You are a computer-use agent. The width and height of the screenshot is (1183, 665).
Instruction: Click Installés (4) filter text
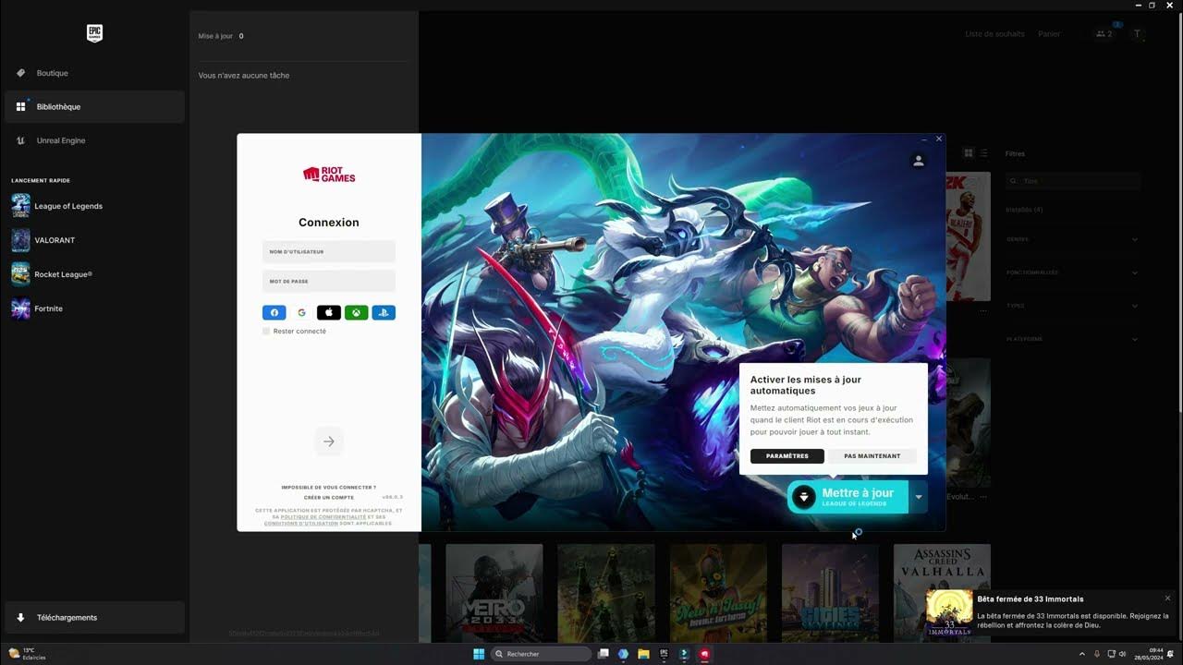tap(1024, 210)
